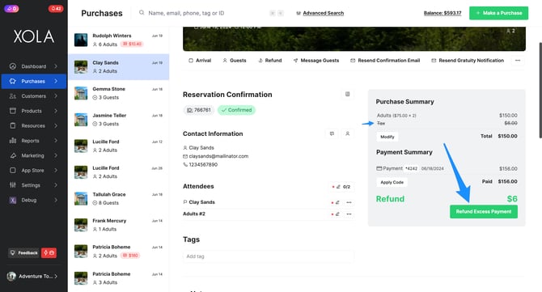Open the Dashboard sidebar item
The width and height of the screenshot is (542, 292).
click(x=33, y=66)
